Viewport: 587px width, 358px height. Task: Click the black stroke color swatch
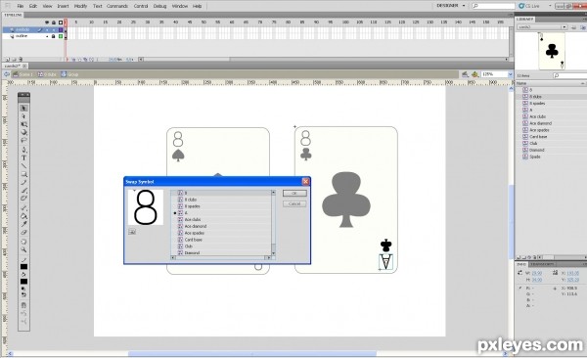click(x=23, y=267)
